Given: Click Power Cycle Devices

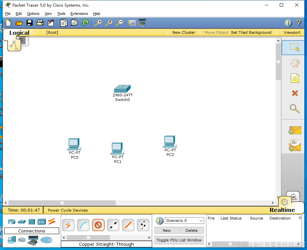Looking at the screenshot, I should (x=68, y=210).
